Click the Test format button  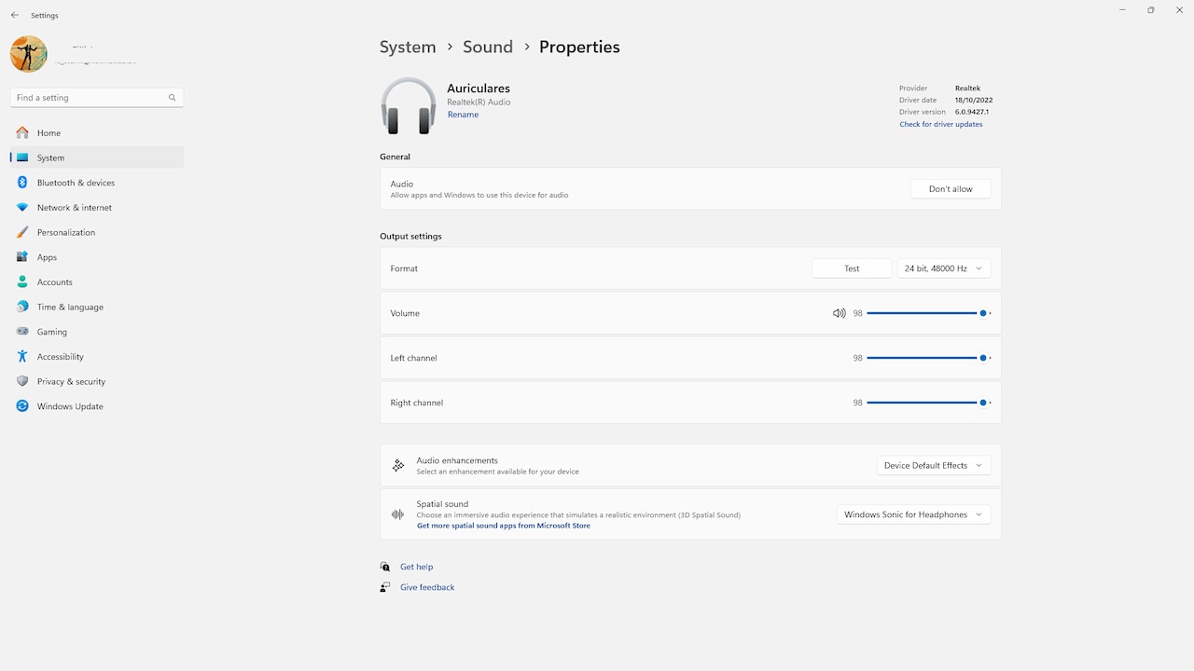coord(852,268)
